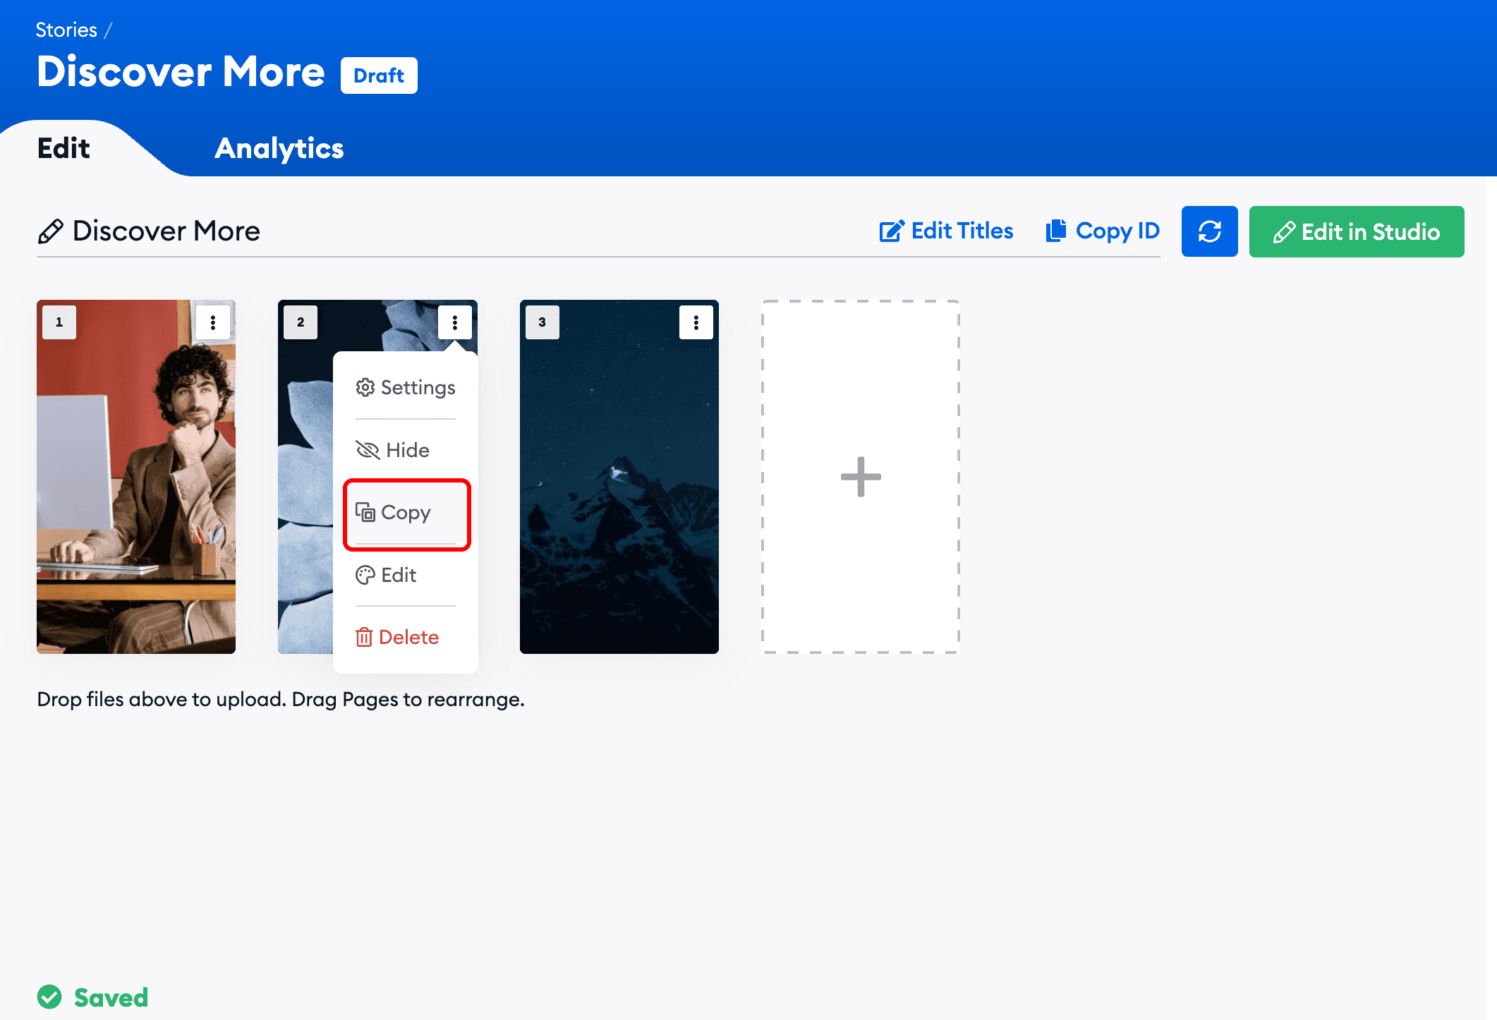
Task: Click pencil icon beside Discover More title
Action: point(50,231)
